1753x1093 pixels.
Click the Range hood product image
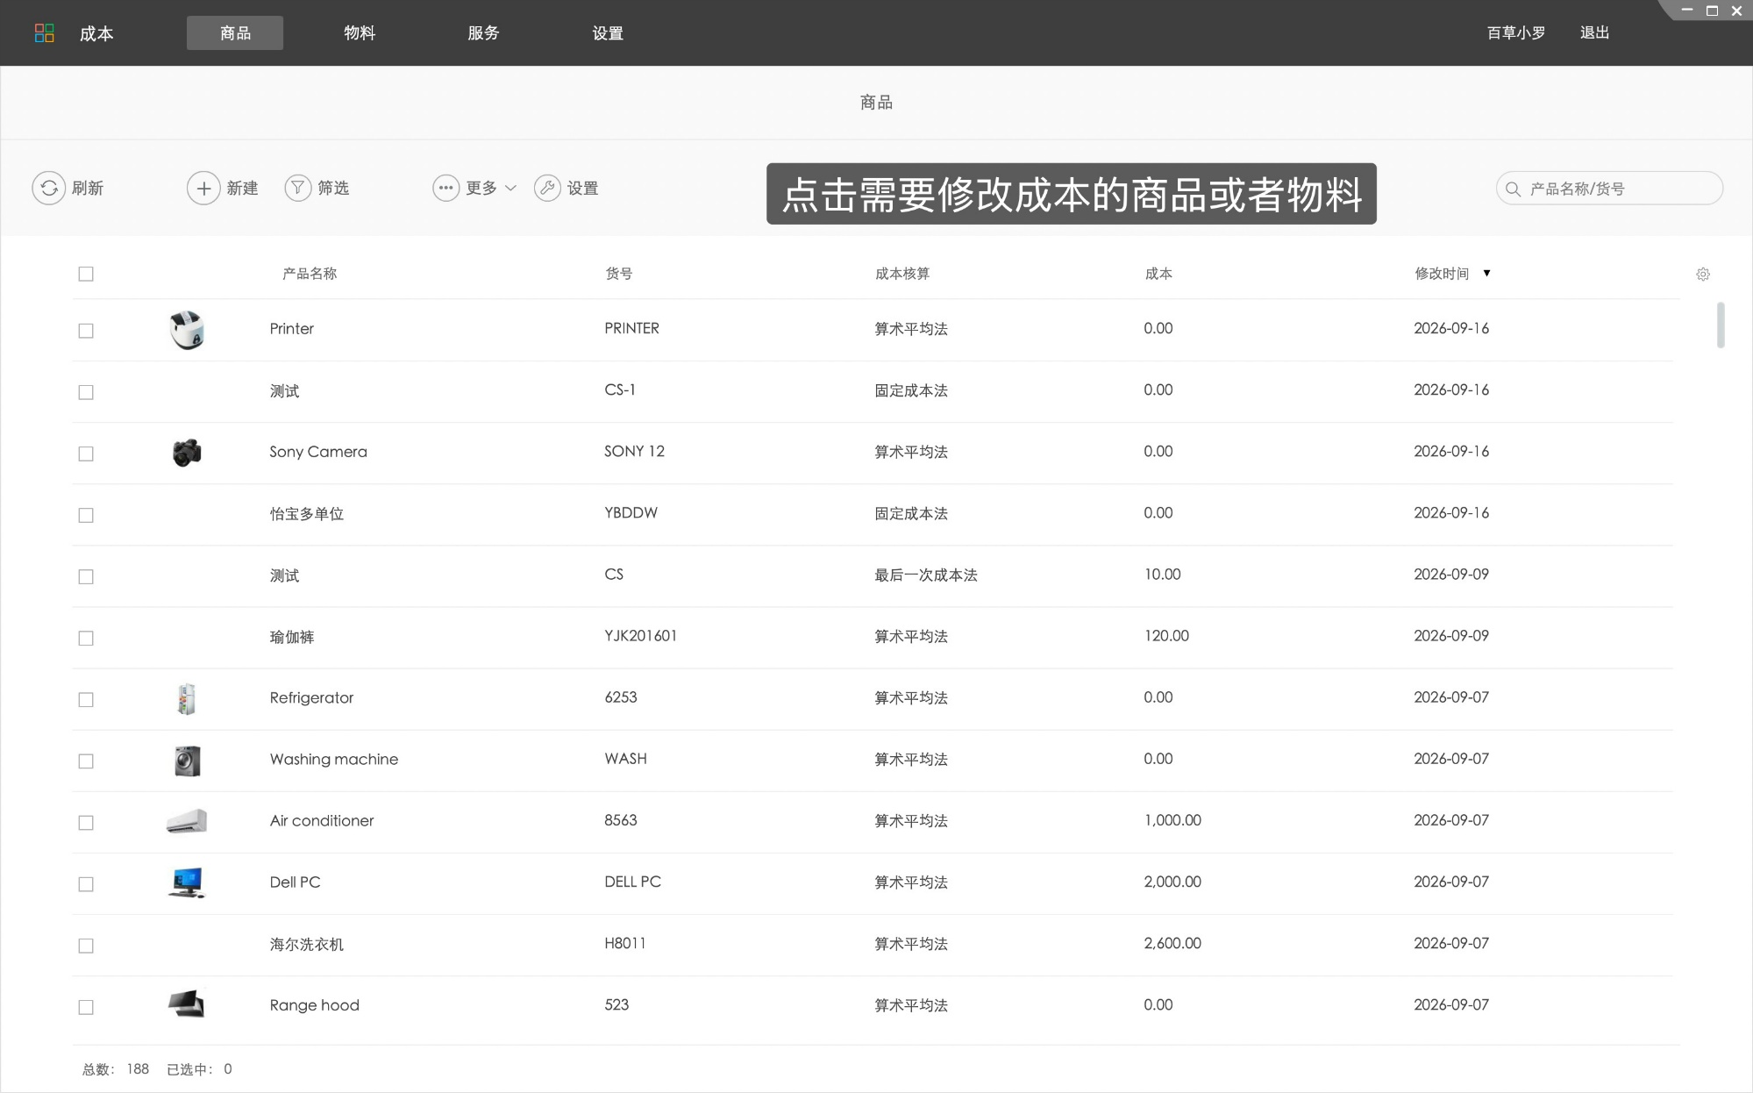point(187,1004)
